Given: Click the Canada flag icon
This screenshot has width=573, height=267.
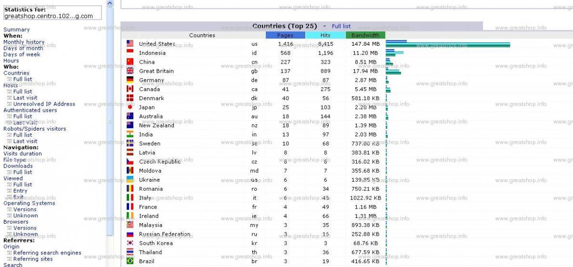Looking at the screenshot, I should pos(130,89).
